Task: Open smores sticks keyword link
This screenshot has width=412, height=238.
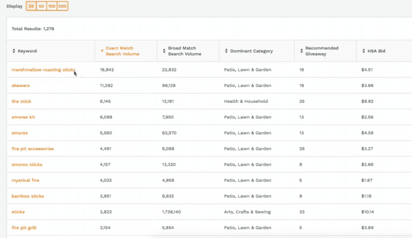Action: pyautogui.click(x=27, y=165)
